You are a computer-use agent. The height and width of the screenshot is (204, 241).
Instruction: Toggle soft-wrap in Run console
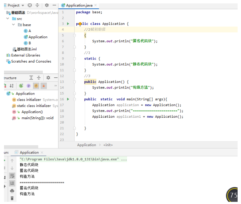pos(12,176)
